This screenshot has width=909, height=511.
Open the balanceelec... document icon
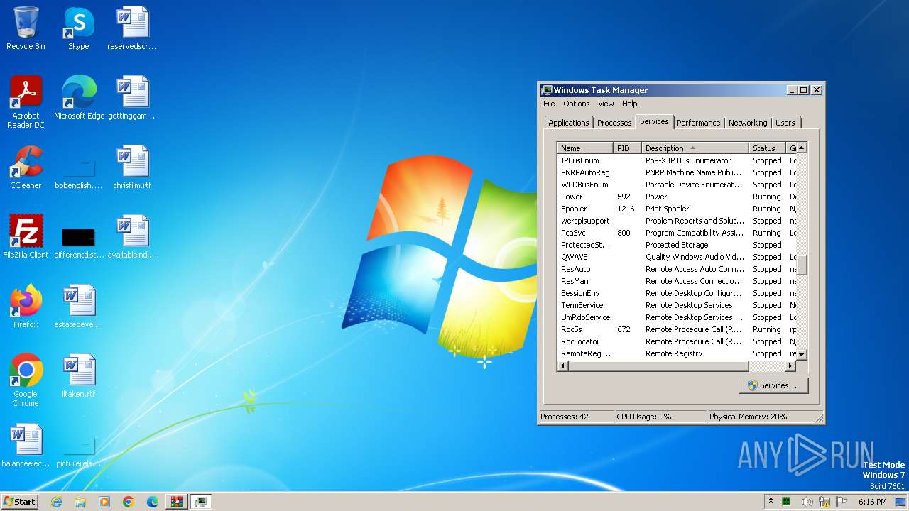click(26, 446)
